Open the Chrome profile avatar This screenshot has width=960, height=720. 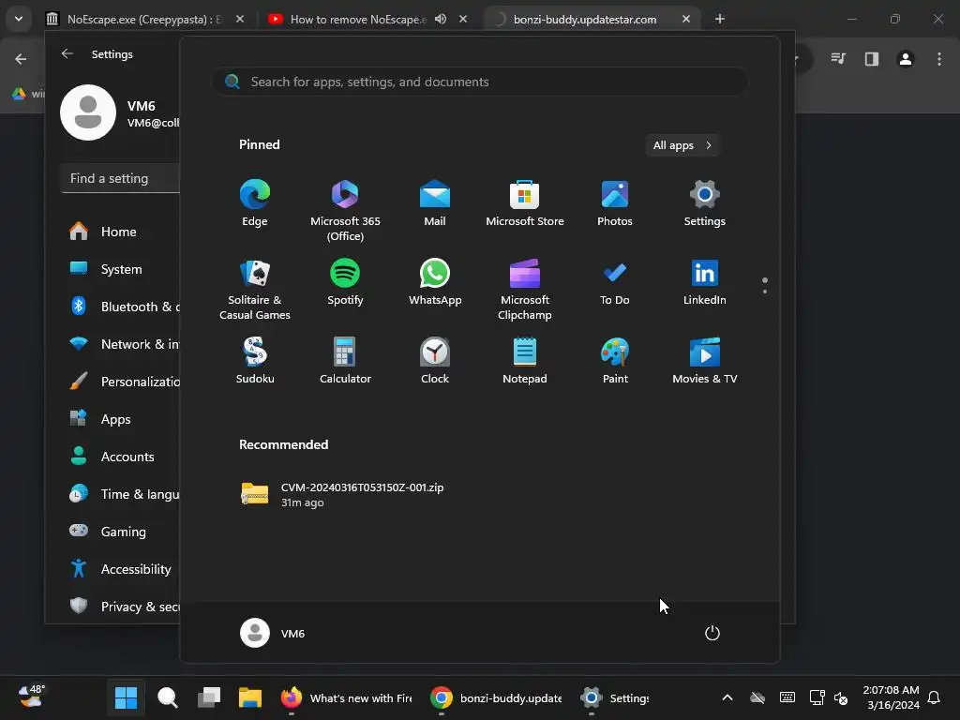[x=906, y=59]
